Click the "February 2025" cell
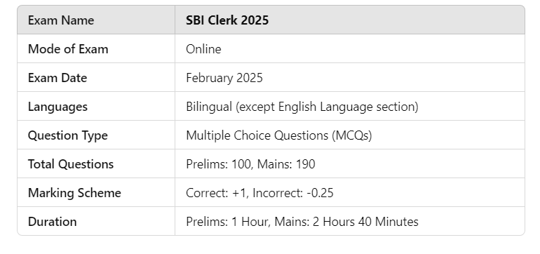 350,78
